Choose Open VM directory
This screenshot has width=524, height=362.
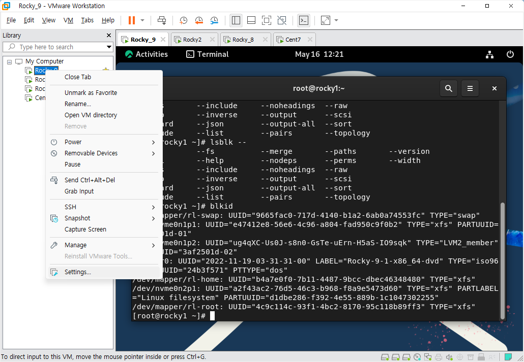104,115
